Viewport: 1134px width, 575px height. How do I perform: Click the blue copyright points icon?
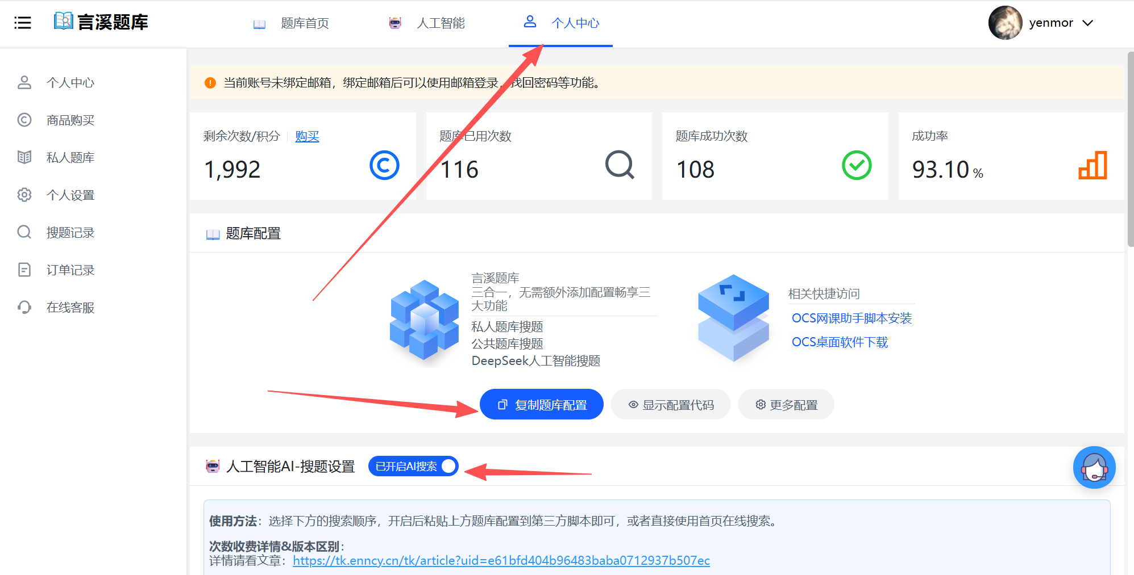[x=384, y=166]
